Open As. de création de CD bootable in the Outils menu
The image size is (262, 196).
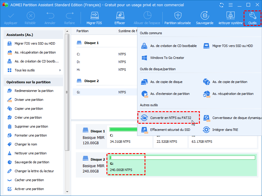(169, 46)
